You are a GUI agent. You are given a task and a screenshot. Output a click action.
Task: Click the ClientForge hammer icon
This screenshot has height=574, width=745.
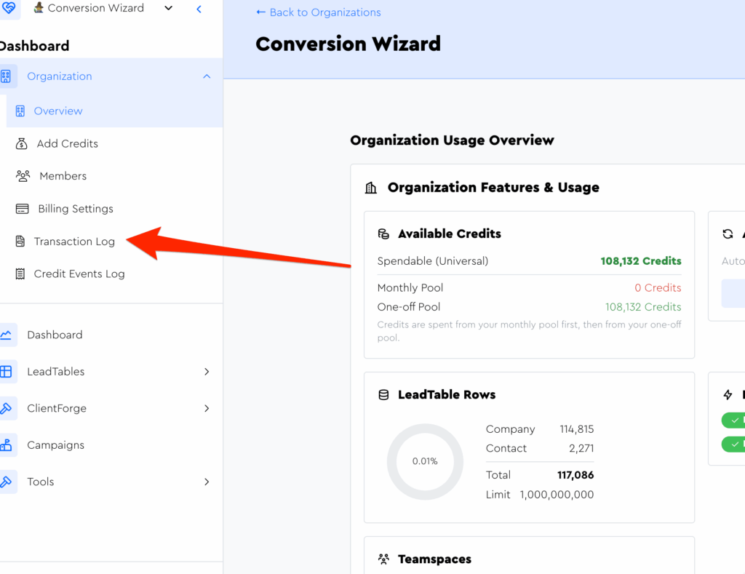(x=6, y=409)
